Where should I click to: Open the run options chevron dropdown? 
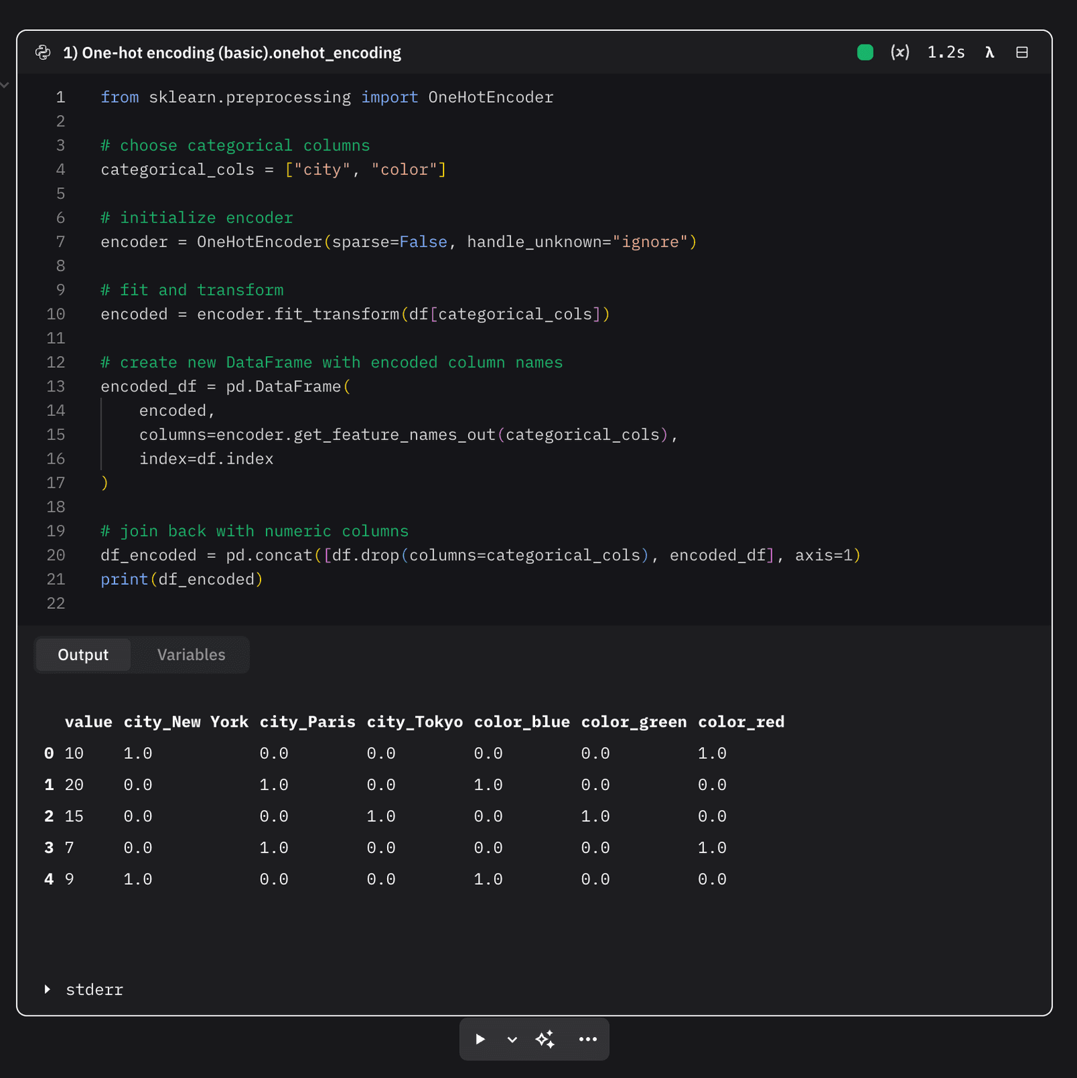tap(512, 1039)
